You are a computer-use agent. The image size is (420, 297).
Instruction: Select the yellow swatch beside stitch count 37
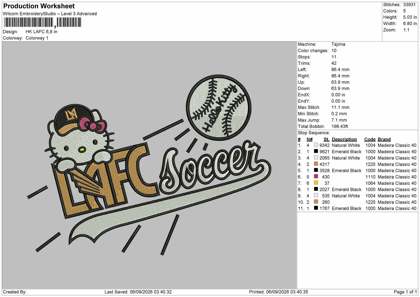pyautogui.click(x=316, y=183)
